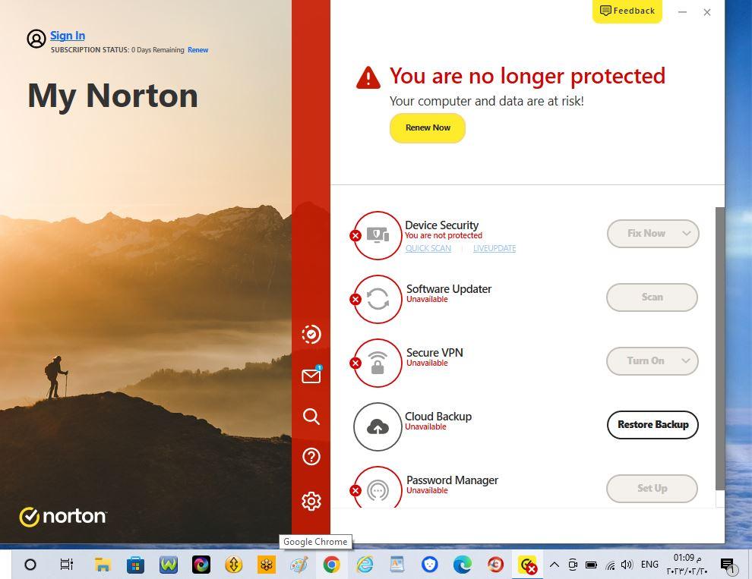
Task: Expand the Fix Now dropdown arrow
Action: coord(687,234)
